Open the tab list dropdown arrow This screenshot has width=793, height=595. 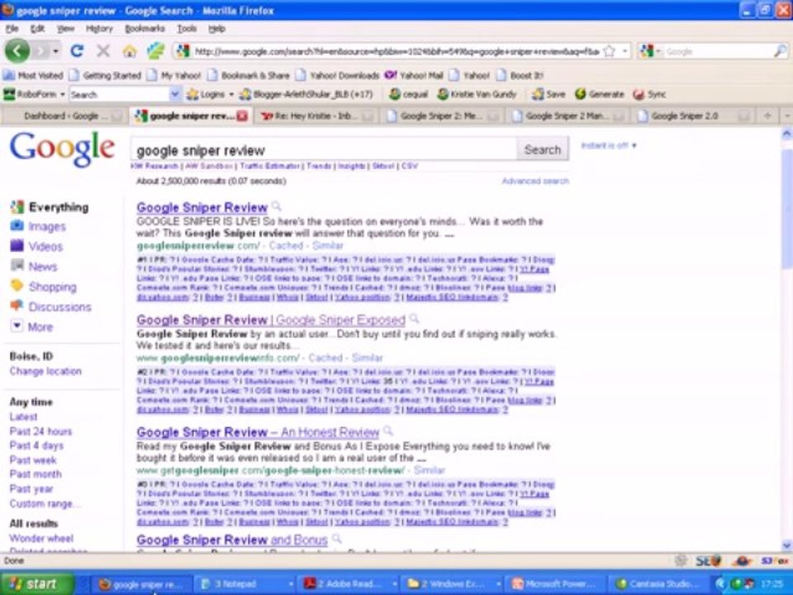[x=787, y=116]
